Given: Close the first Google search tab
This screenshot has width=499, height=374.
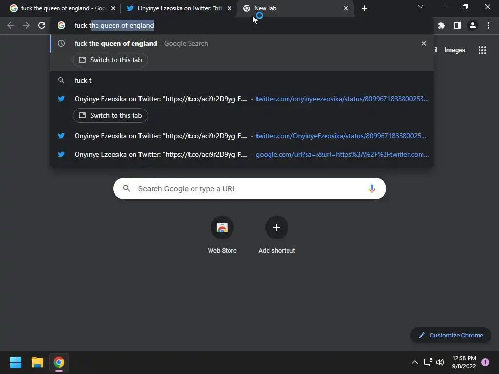Looking at the screenshot, I should pos(113,8).
